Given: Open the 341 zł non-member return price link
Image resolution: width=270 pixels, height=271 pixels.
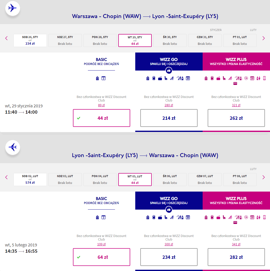Looking at the screenshot, I should (x=236, y=244).
